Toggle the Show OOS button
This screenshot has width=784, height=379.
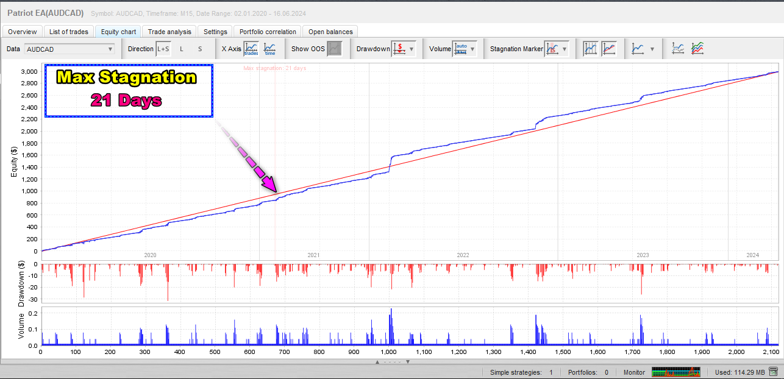click(x=334, y=49)
